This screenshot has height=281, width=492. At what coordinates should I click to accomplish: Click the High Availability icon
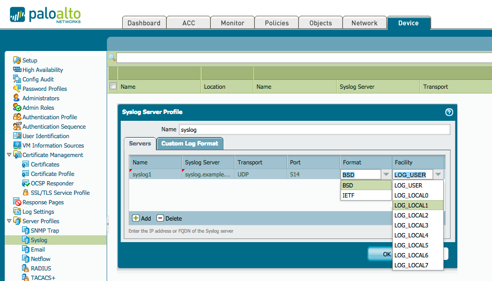(17, 70)
